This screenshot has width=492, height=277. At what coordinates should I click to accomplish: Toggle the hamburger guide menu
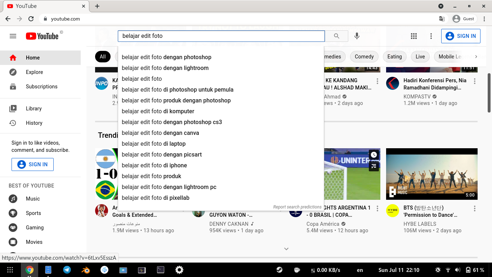pos(13,36)
